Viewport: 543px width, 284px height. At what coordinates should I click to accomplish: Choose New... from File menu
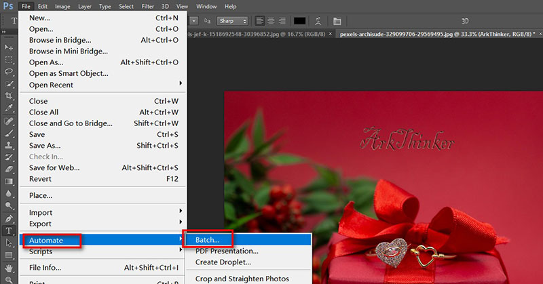point(103,18)
